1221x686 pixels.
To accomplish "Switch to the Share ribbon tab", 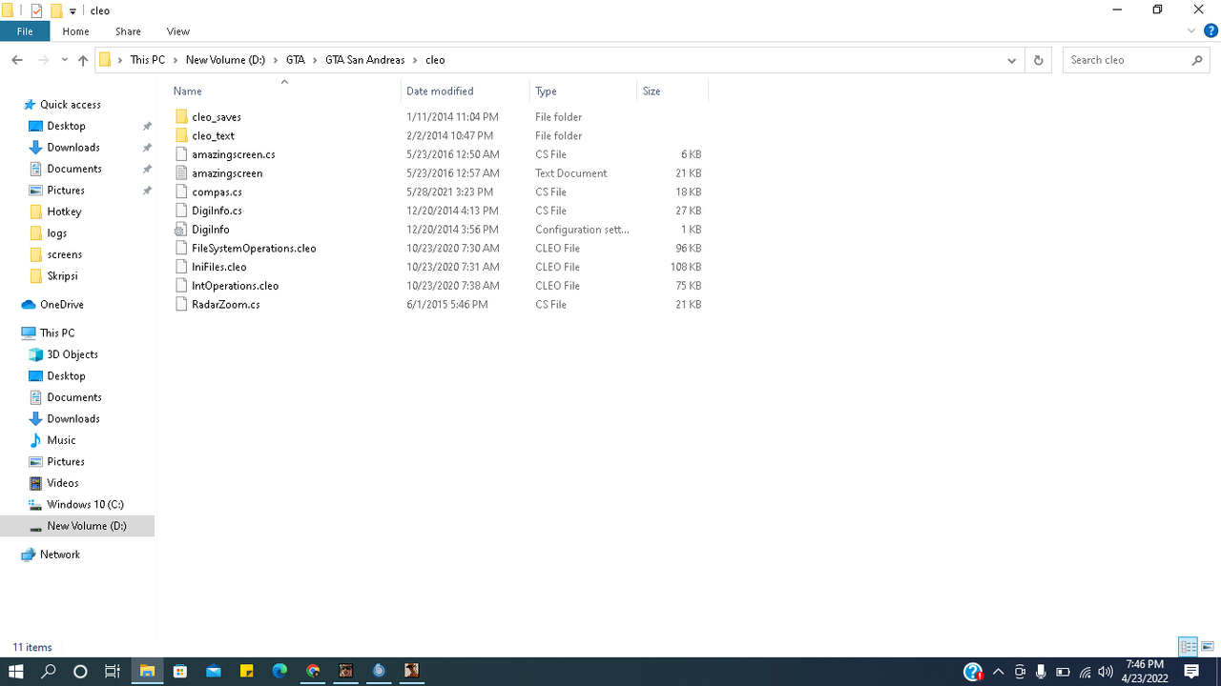I will click(128, 31).
